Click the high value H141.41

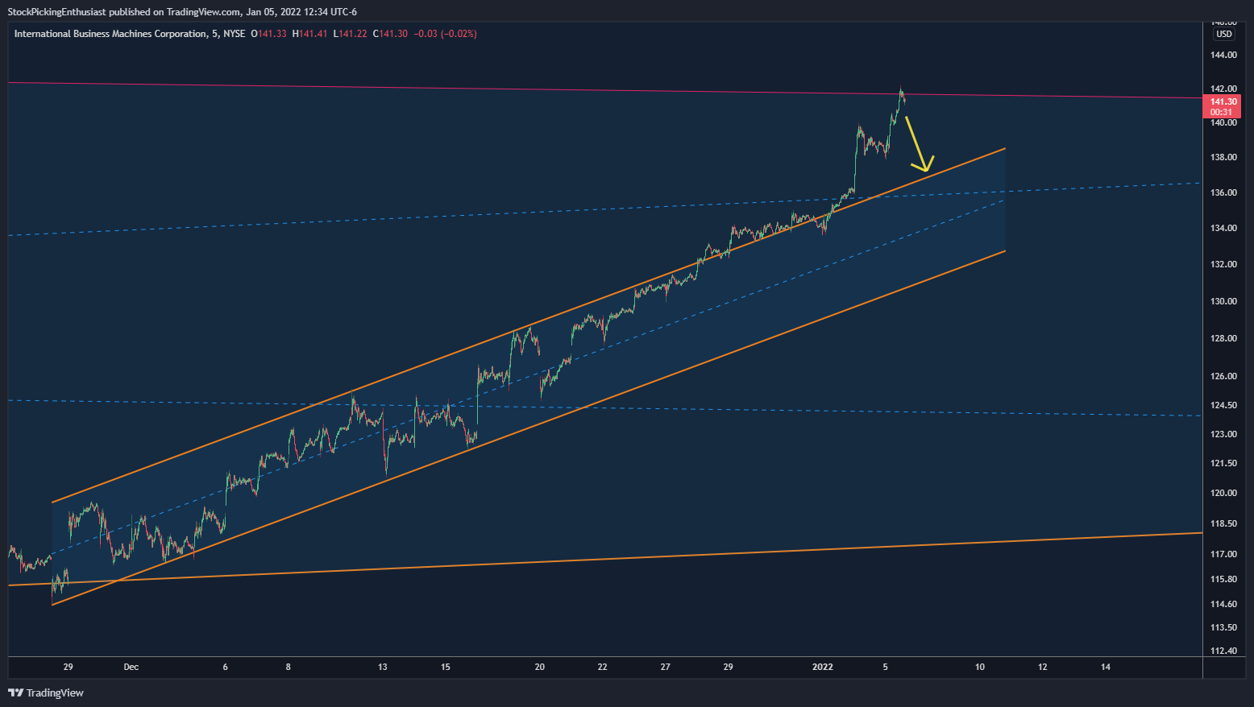click(x=309, y=34)
